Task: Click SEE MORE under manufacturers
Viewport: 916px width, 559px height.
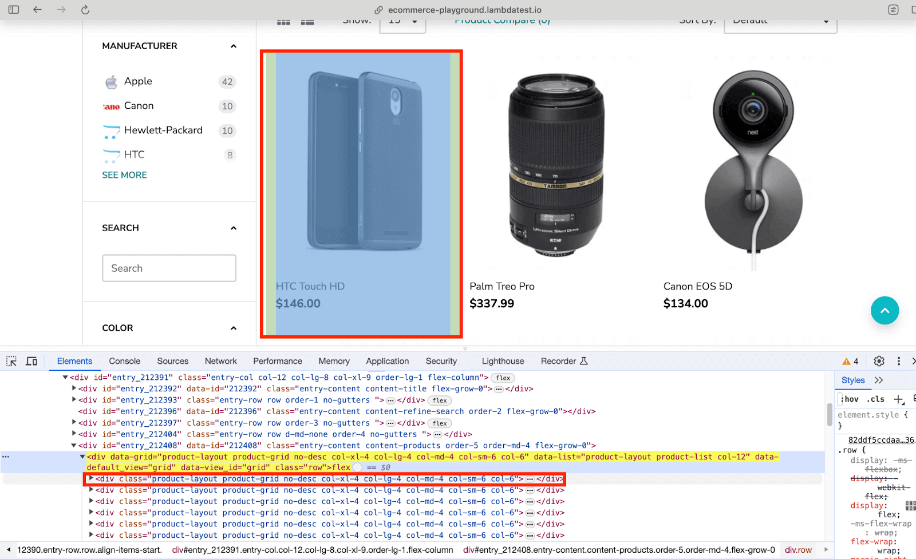Action: pos(124,175)
